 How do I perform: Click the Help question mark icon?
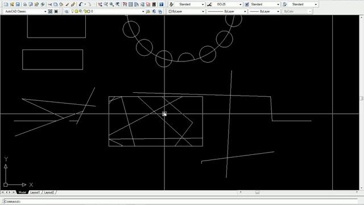pyautogui.click(x=162, y=5)
